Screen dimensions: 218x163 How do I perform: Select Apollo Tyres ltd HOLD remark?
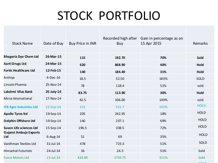[201, 113]
